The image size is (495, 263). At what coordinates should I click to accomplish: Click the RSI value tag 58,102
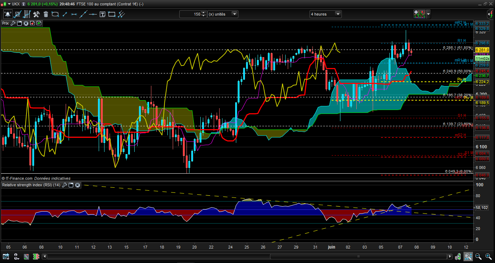tap(482, 208)
